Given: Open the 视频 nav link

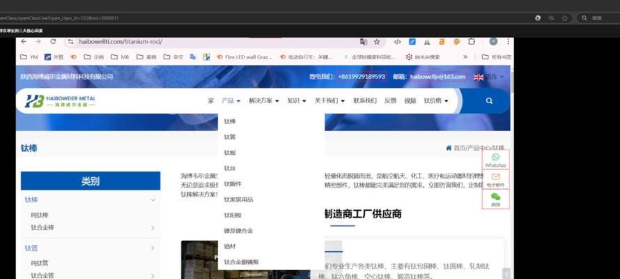Looking at the screenshot, I should point(410,101).
